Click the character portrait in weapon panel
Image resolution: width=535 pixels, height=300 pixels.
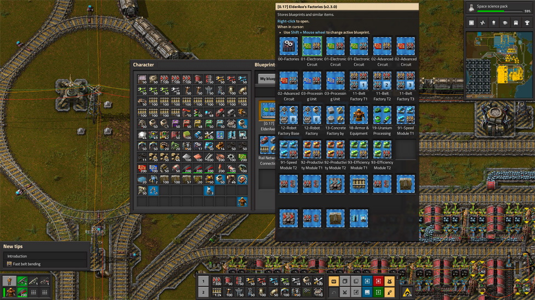point(9,281)
